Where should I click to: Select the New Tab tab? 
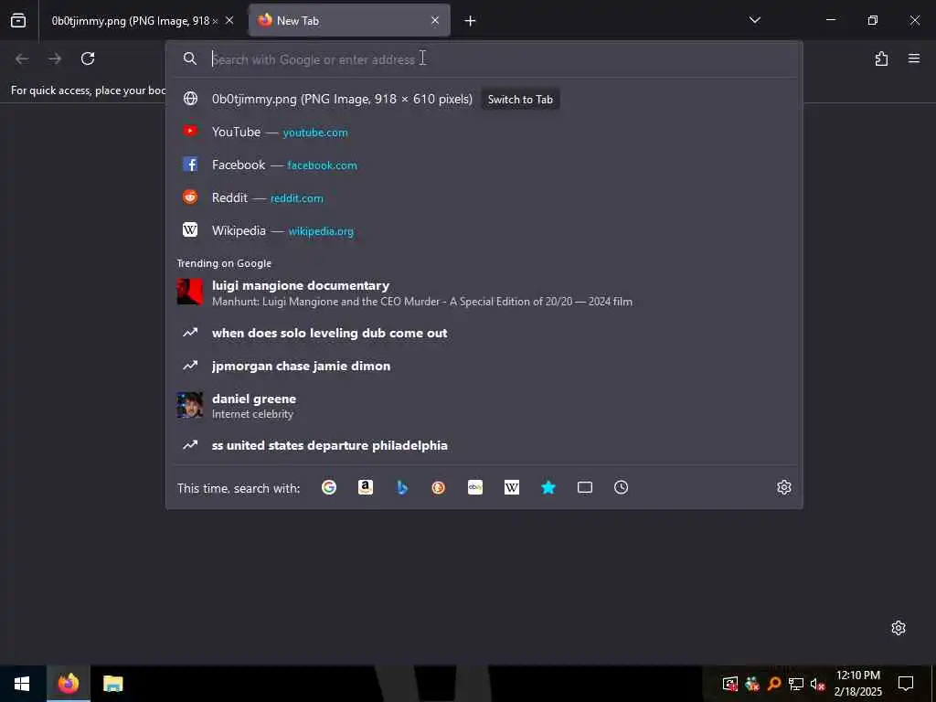coord(349,21)
